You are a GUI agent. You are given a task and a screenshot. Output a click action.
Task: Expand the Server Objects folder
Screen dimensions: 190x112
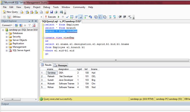coord(7,40)
